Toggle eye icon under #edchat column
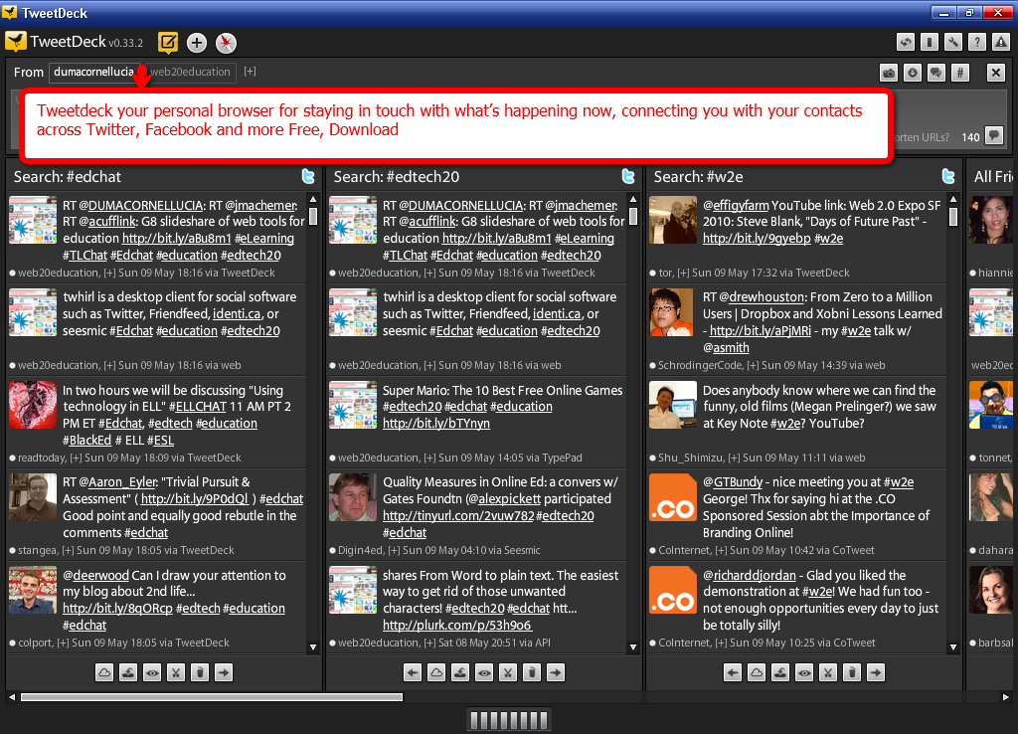 (x=152, y=673)
